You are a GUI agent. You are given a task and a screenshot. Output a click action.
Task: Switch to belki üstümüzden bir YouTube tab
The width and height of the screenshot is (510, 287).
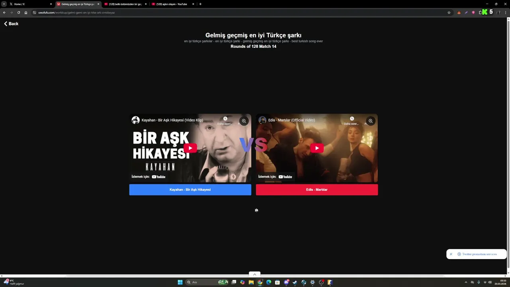tap(125, 4)
